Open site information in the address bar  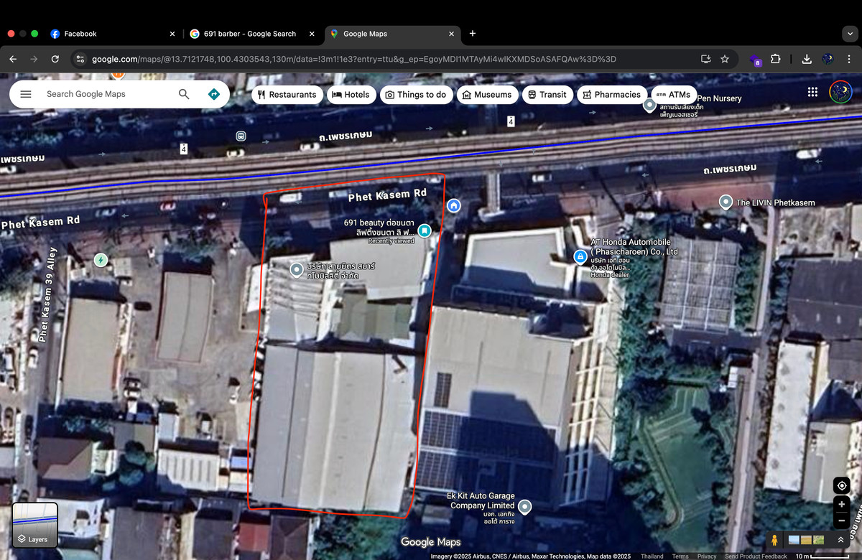pyautogui.click(x=81, y=60)
